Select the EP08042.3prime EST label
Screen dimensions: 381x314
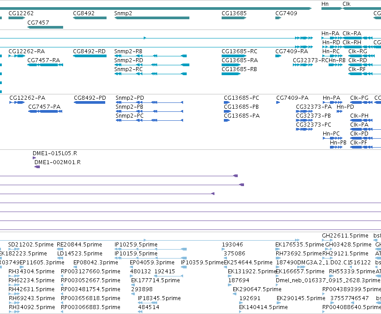point(96,263)
